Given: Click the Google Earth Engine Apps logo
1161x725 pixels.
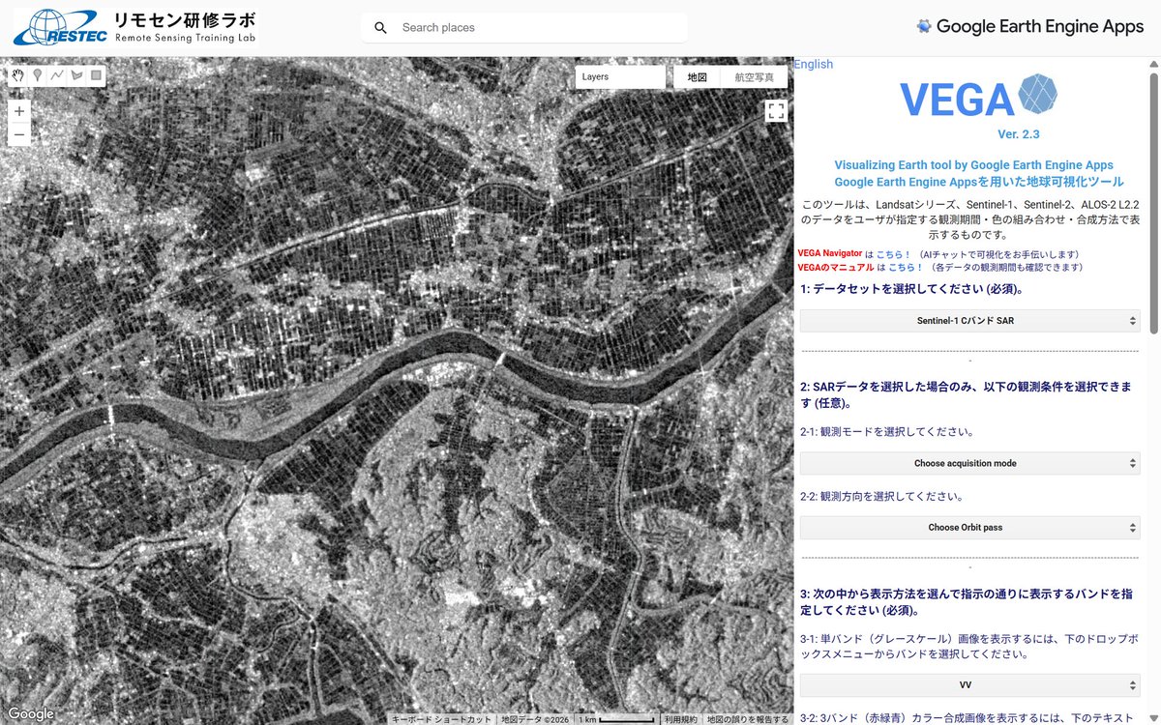Looking at the screenshot, I should [1029, 27].
